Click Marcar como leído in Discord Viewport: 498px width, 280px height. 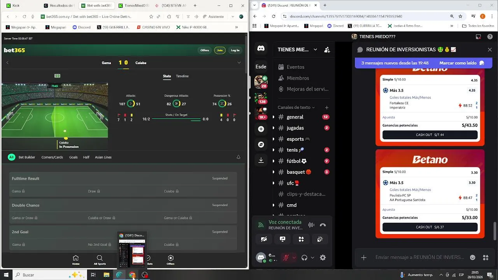462,63
